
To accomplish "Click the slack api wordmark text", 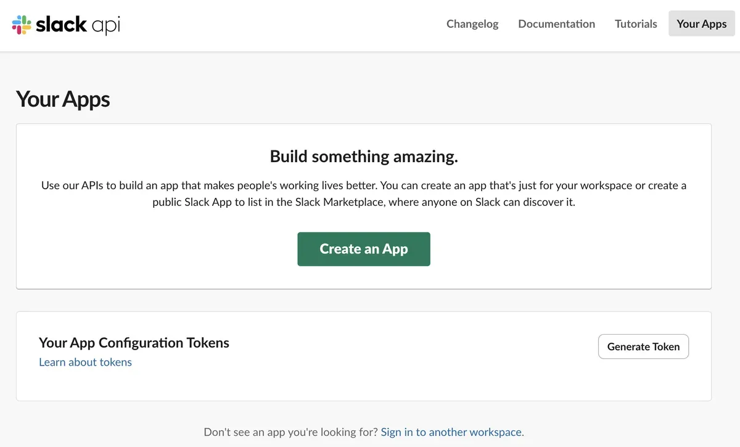I will click(78, 25).
